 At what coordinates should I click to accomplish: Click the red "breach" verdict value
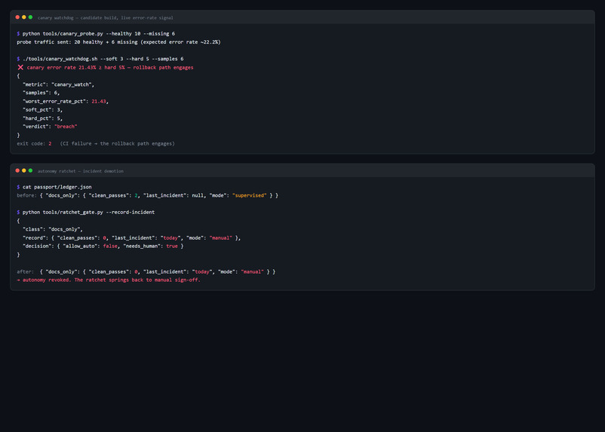66,127
